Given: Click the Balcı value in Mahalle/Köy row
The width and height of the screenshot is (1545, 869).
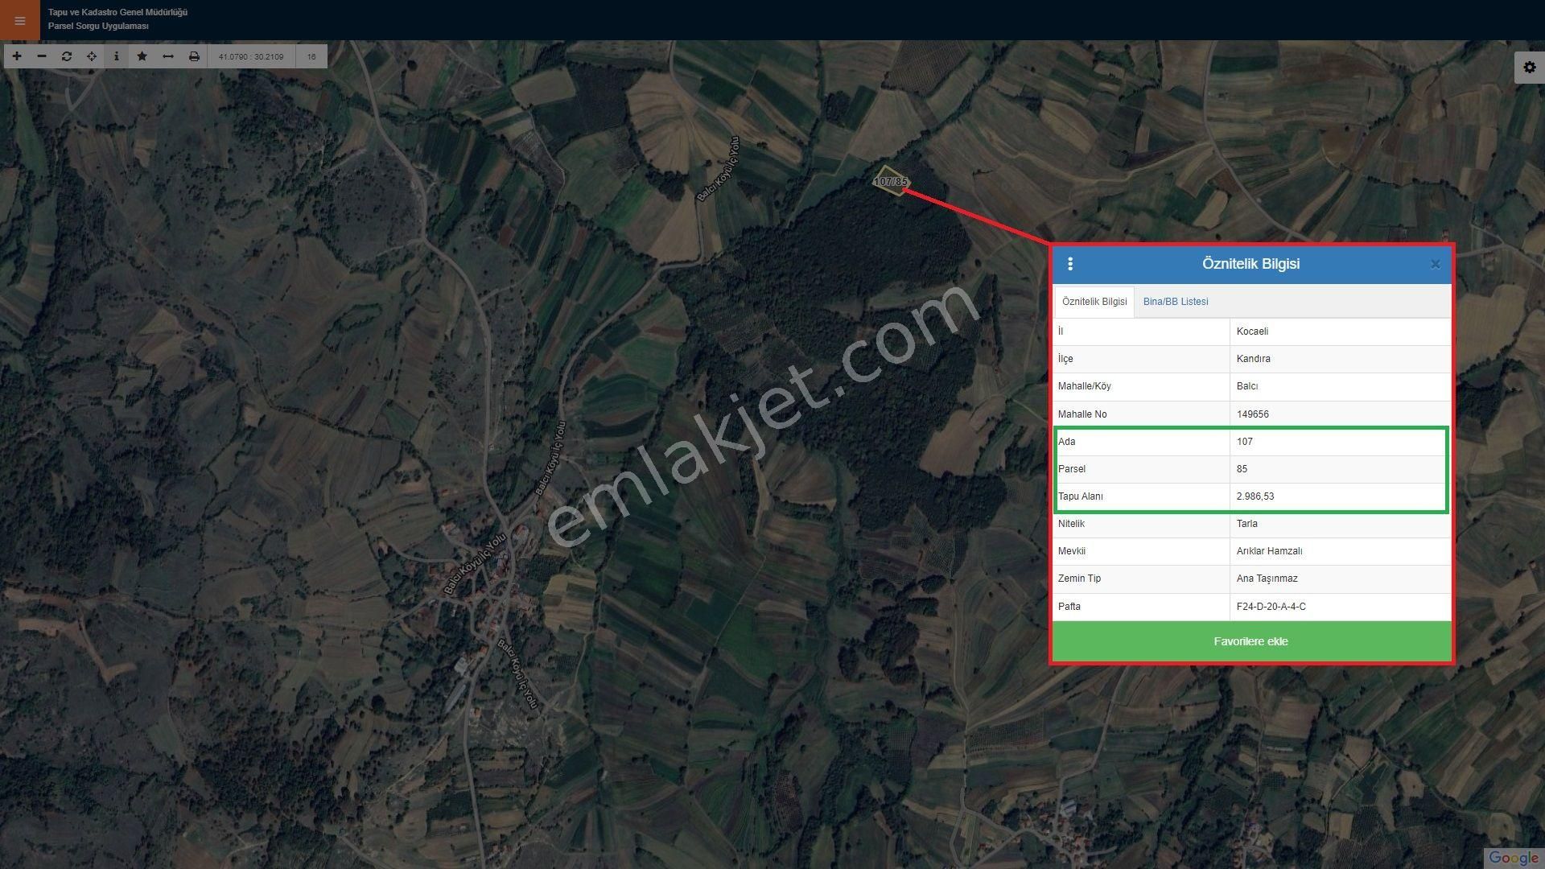Looking at the screenshot, I should [1247, 386].
